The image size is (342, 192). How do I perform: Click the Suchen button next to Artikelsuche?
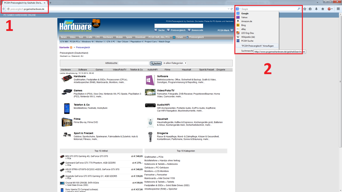(x=156, y=63)
